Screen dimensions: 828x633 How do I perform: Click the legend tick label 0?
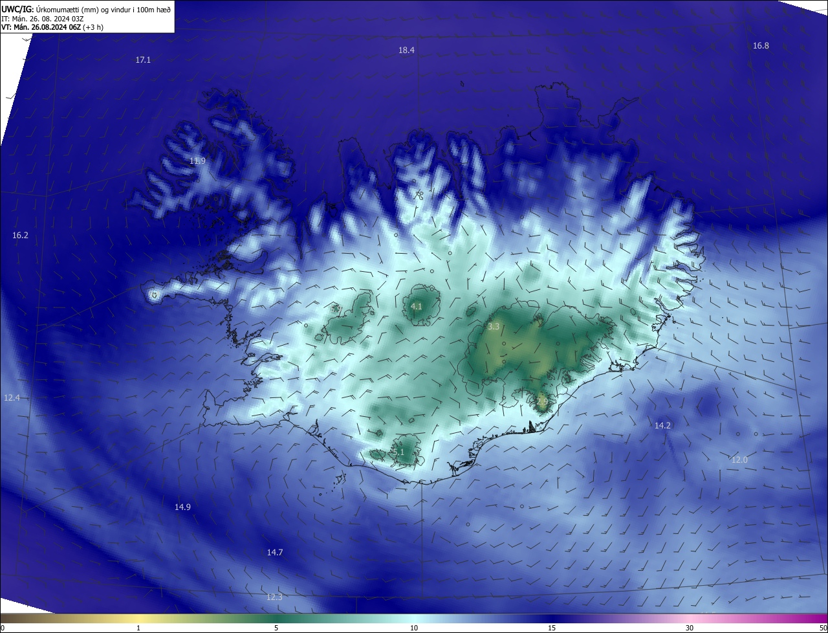(x=2, y=628)
